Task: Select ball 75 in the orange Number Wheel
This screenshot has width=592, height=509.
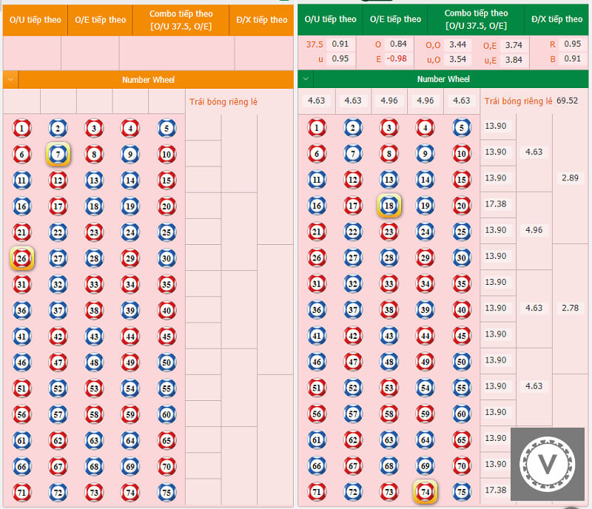Action: (x=166, y=493)
